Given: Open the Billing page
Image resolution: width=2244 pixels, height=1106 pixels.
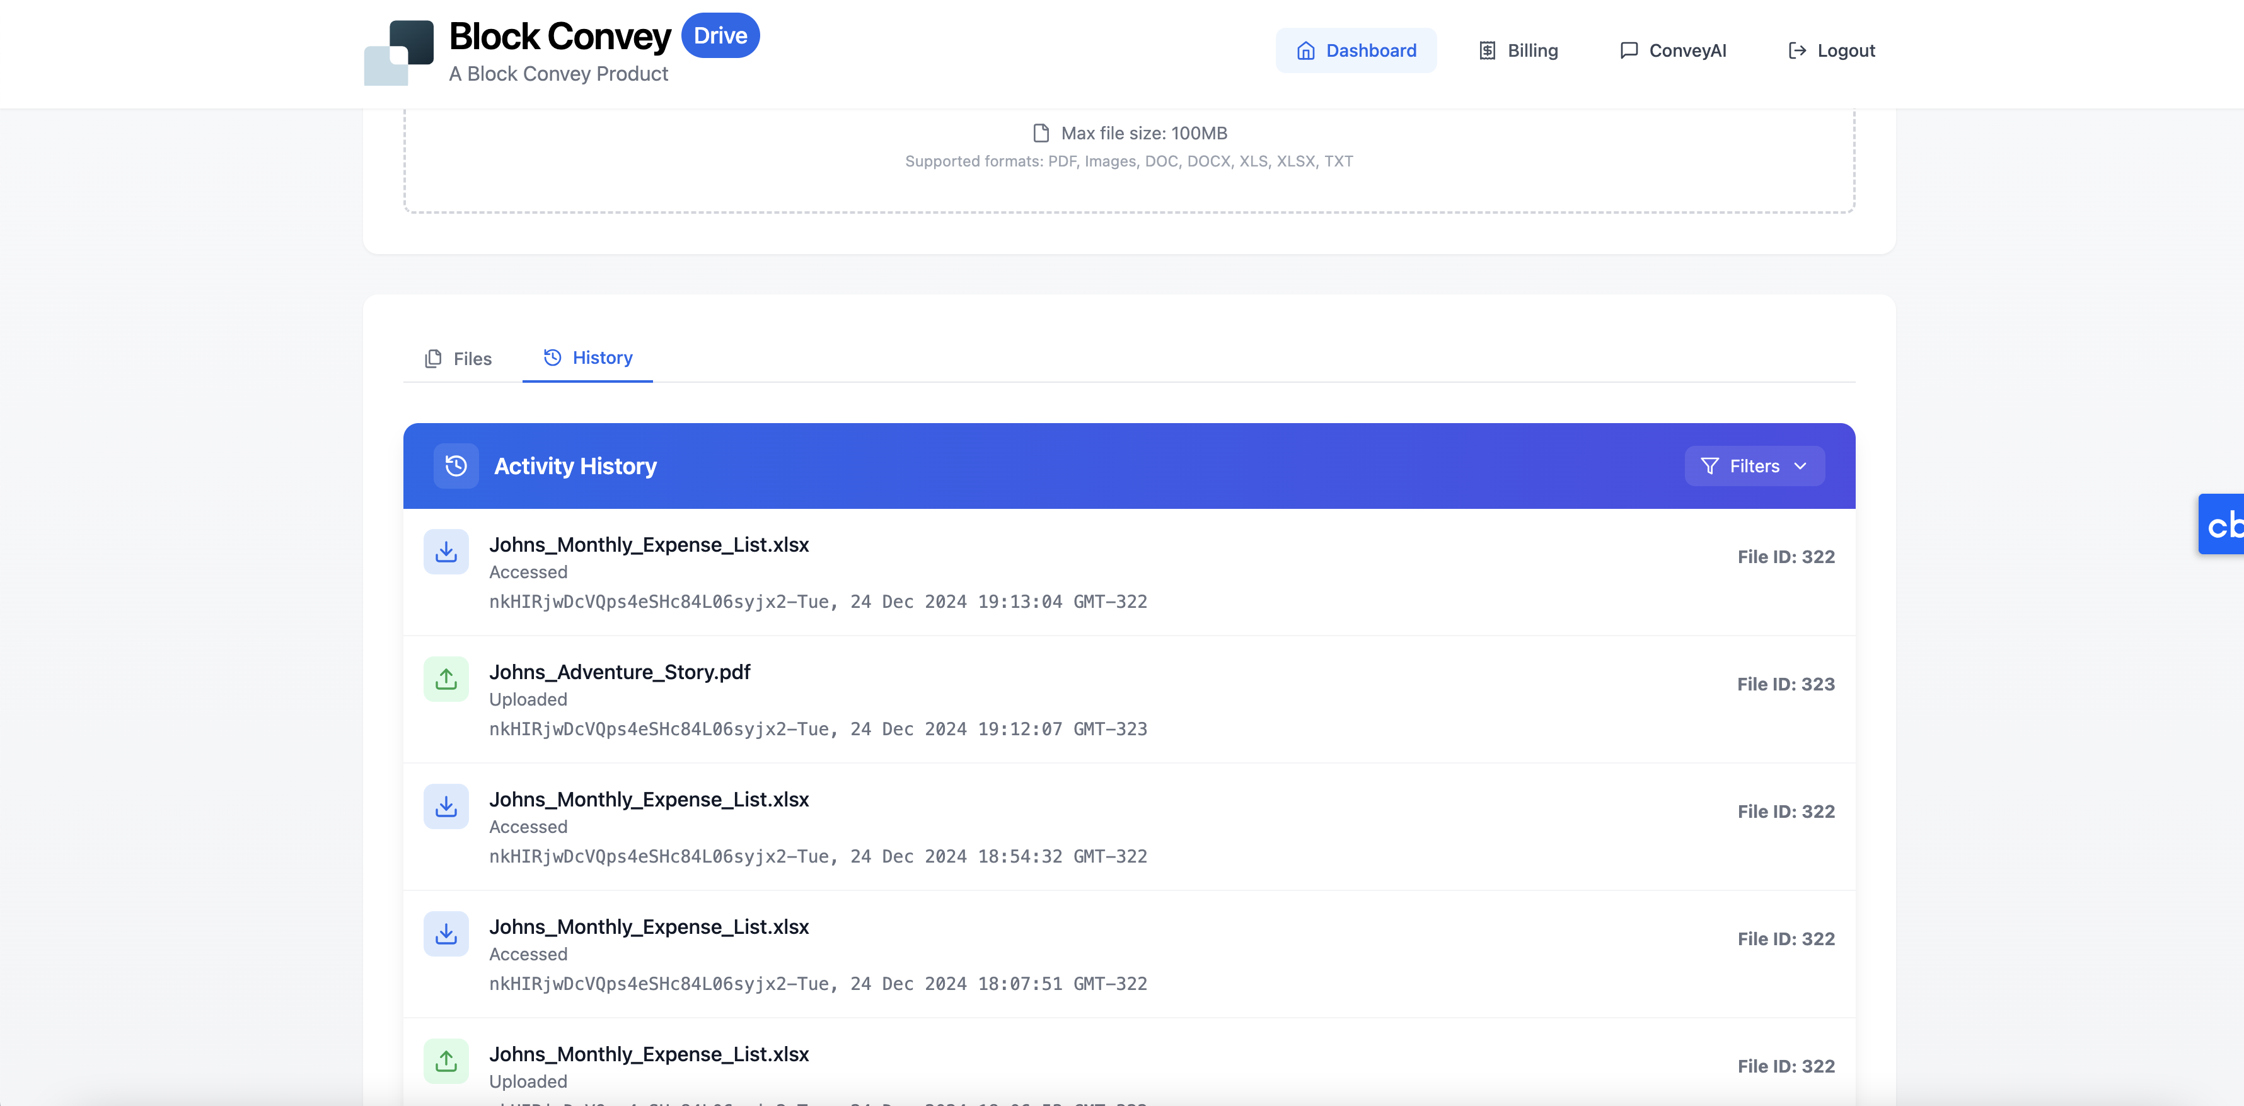Looking at the screenshot, I should coord(1518,50).
